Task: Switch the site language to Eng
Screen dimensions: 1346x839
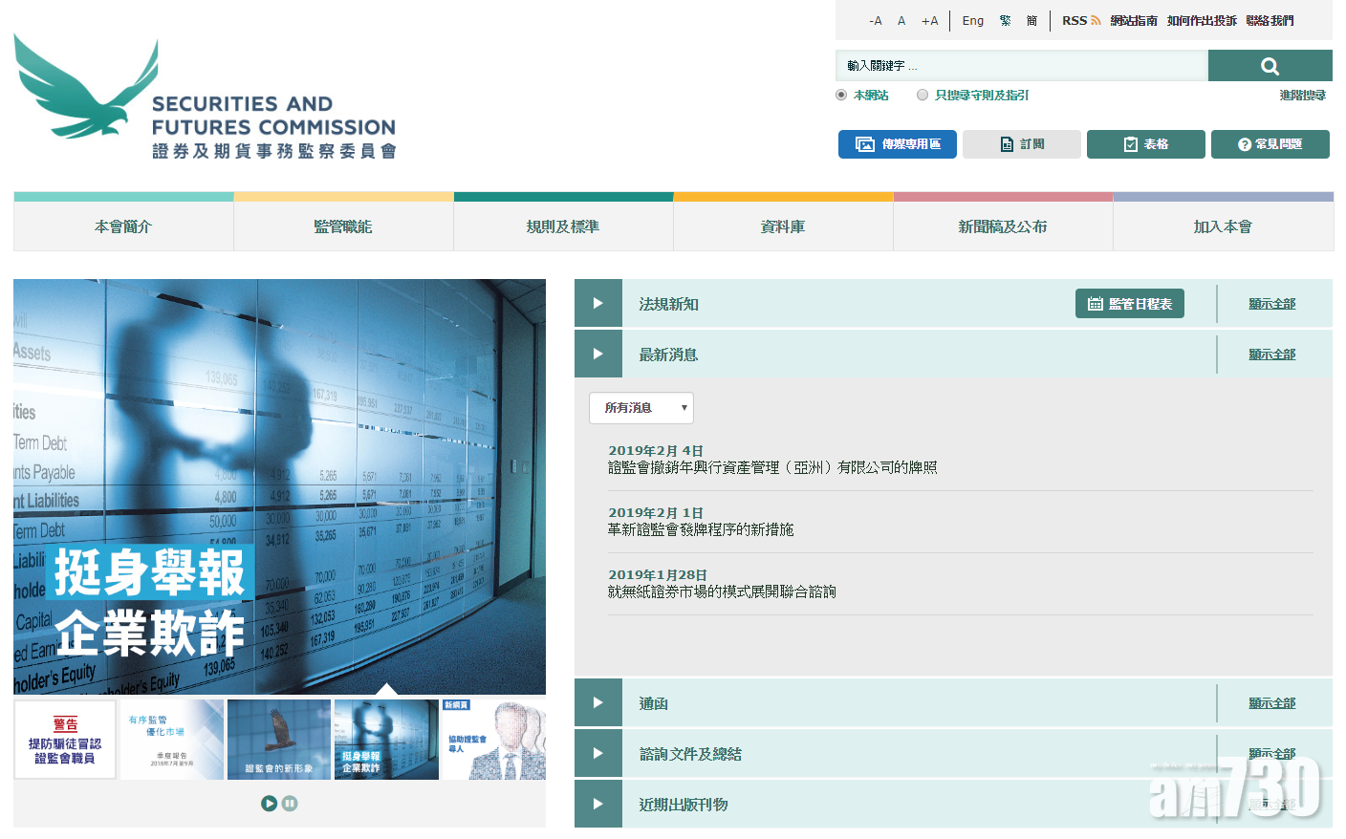Action: (972, 21)
